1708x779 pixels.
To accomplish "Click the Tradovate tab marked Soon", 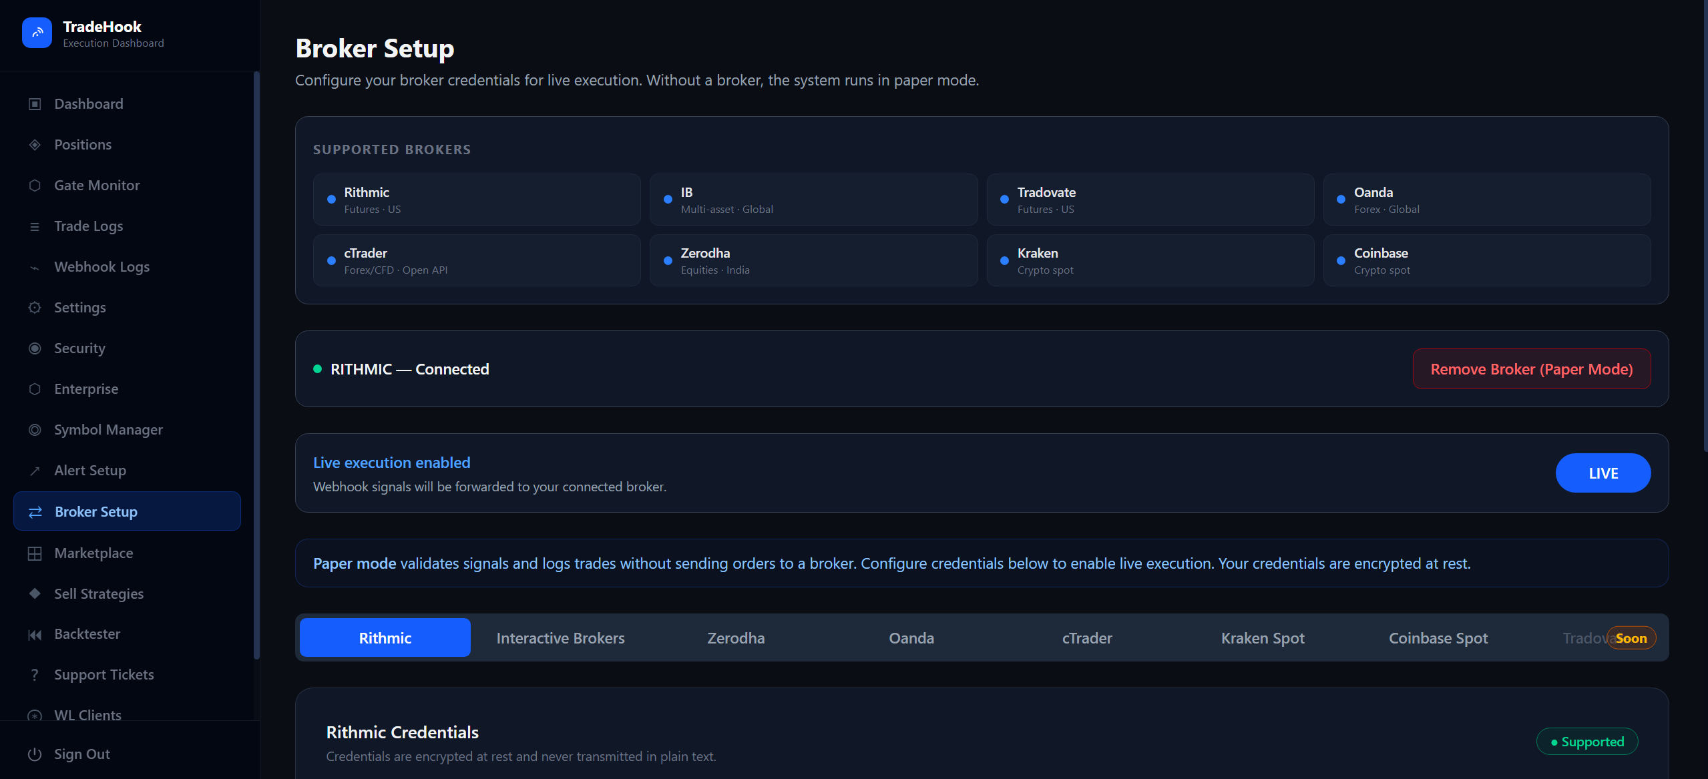I will (1596, 638).
